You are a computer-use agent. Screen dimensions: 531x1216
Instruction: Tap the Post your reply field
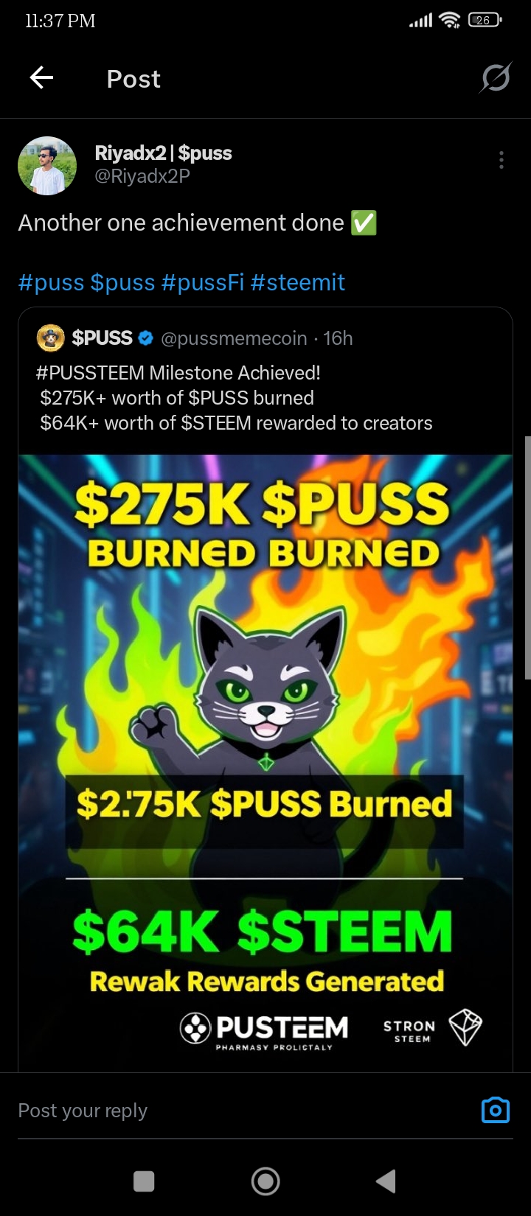[243, 1110]
